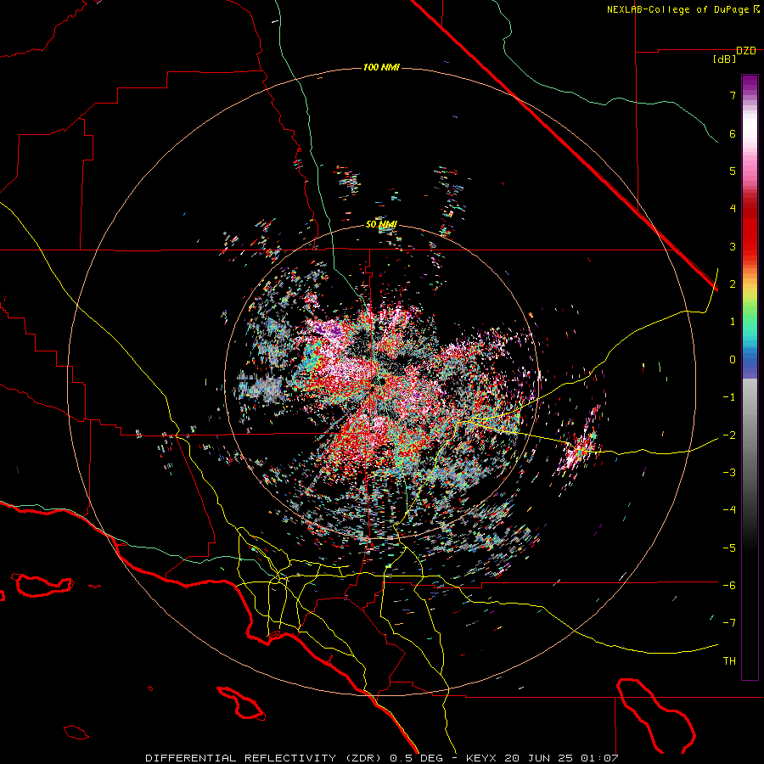This screenshot has height=764, width=764.
Task: Click the NEXLAB-College of DuPage watermark text
Action: [x=683, y=9]
